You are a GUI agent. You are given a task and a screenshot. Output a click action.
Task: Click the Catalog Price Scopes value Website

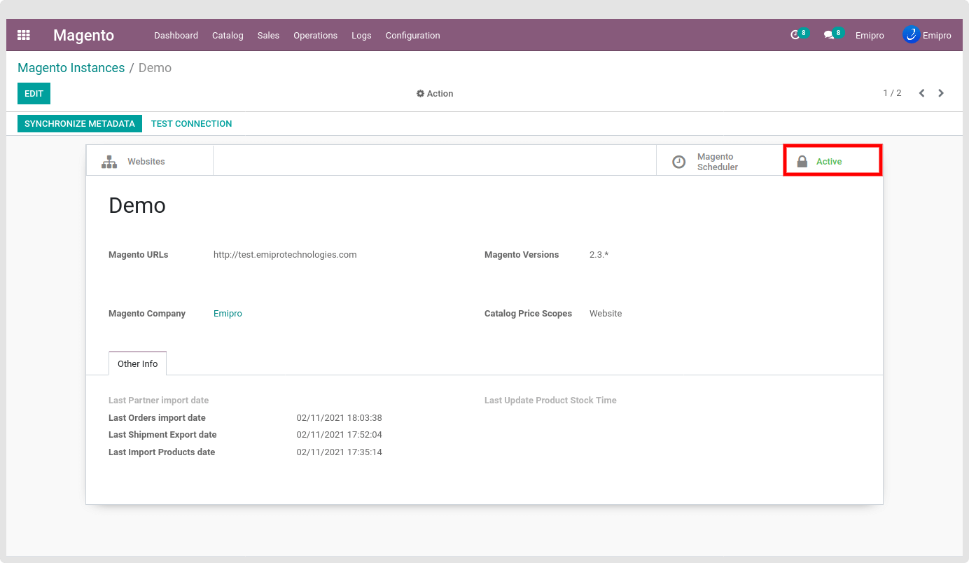point(606,314)
